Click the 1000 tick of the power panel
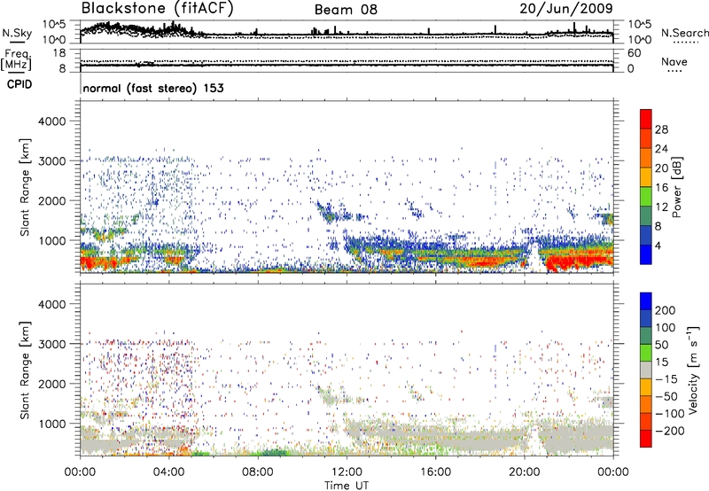The image size is (709, 491). [x=51, y=240]
